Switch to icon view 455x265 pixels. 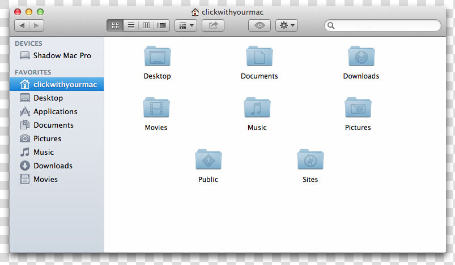[x=115, y=25]
